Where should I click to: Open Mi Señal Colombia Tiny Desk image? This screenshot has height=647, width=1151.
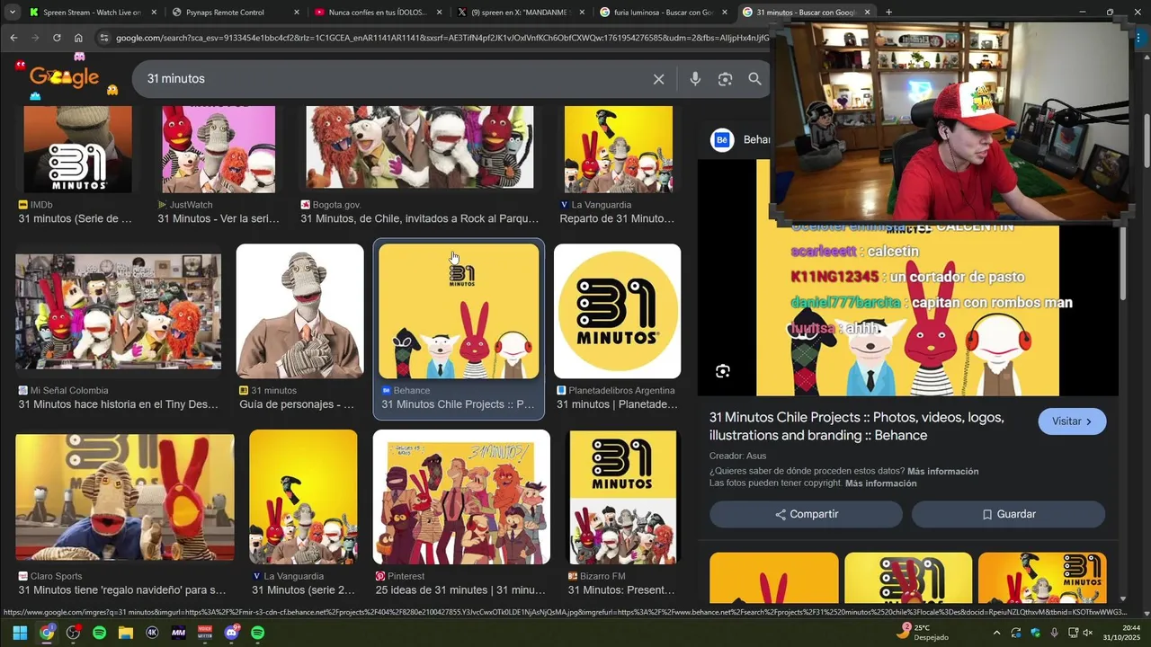point(118,312)
